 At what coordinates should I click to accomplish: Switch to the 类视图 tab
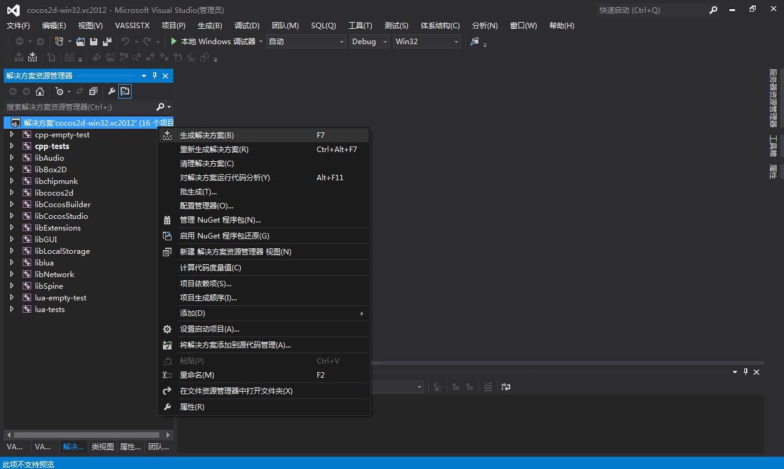click(x=103, y=447)
